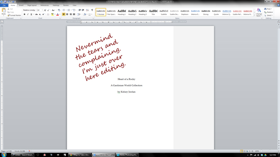Screen dimensions: 280x157
Task: Click the Change Styles button
Action: tap(259, 12)
